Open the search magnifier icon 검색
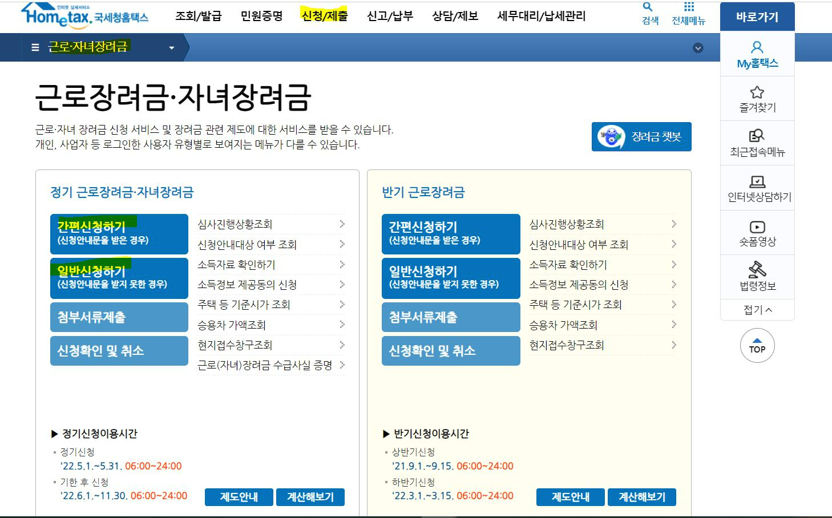 (648, 7)
